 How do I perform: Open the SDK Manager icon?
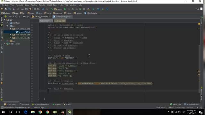[x=102, y=9]
